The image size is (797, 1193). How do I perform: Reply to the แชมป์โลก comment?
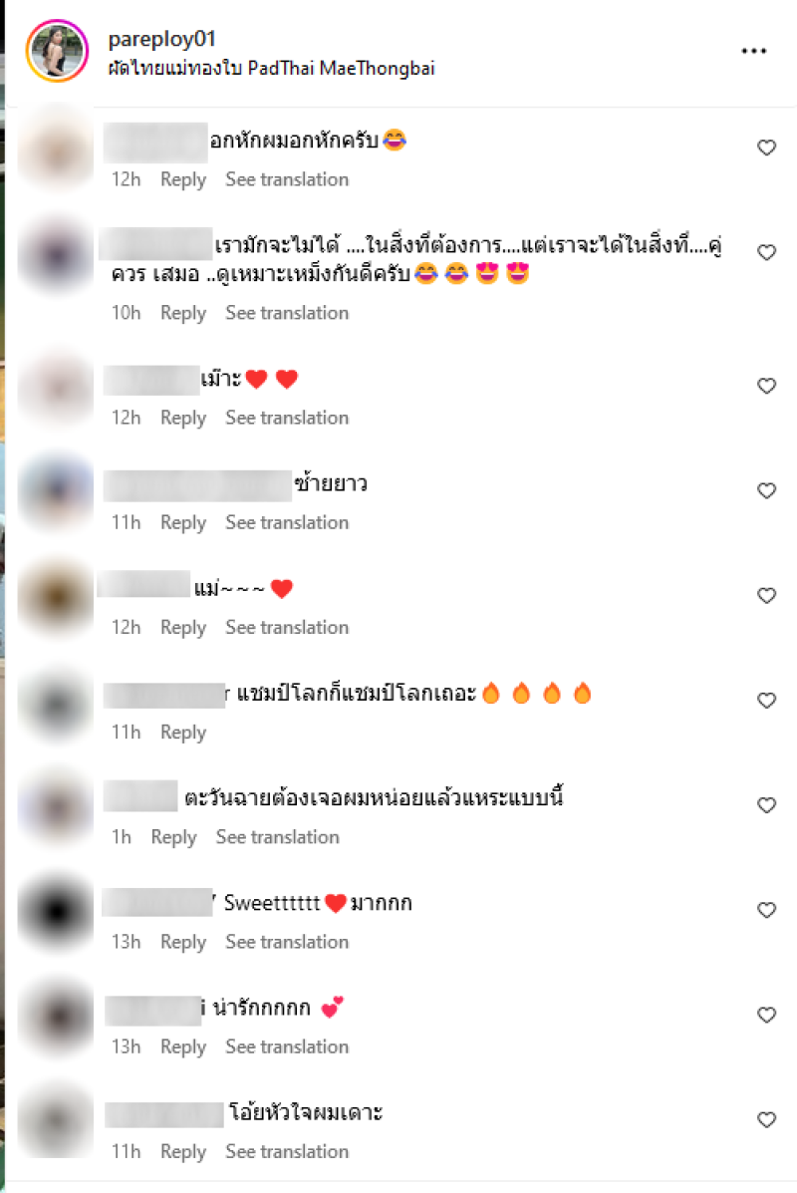click(x=183, y=732)
